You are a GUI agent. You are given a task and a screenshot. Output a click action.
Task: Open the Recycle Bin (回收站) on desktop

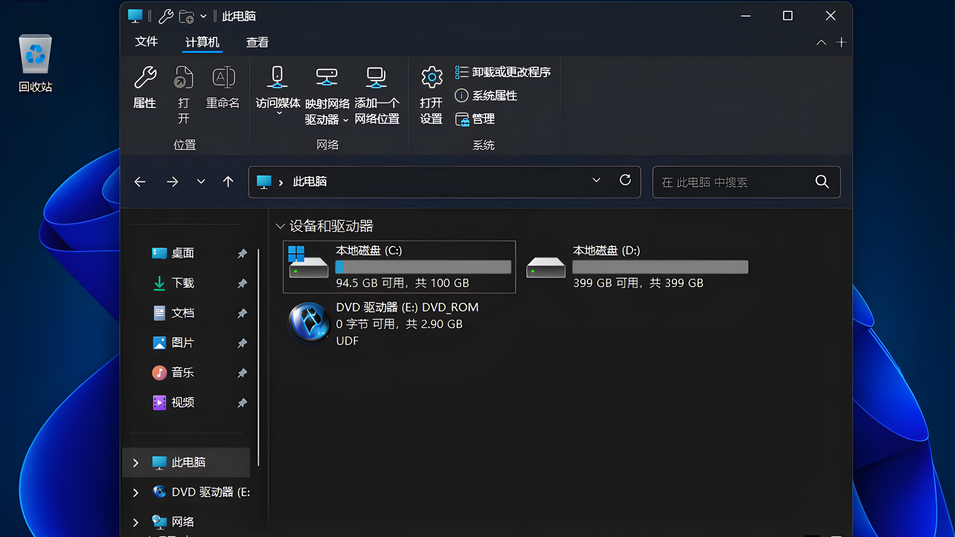[x=35, y=63]
